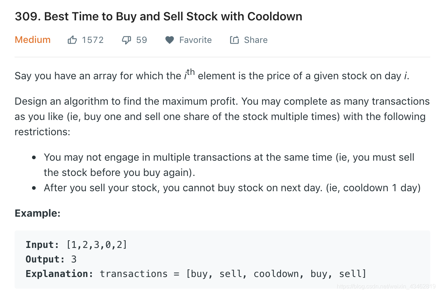Click the thumbs down dislike icon
The width and height of the screenshot is (439, 293).
pyautogui.click(x=126, y=40)
